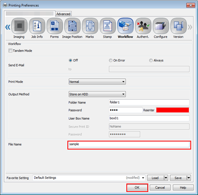Open the Forms icon

tap(55, 26)
